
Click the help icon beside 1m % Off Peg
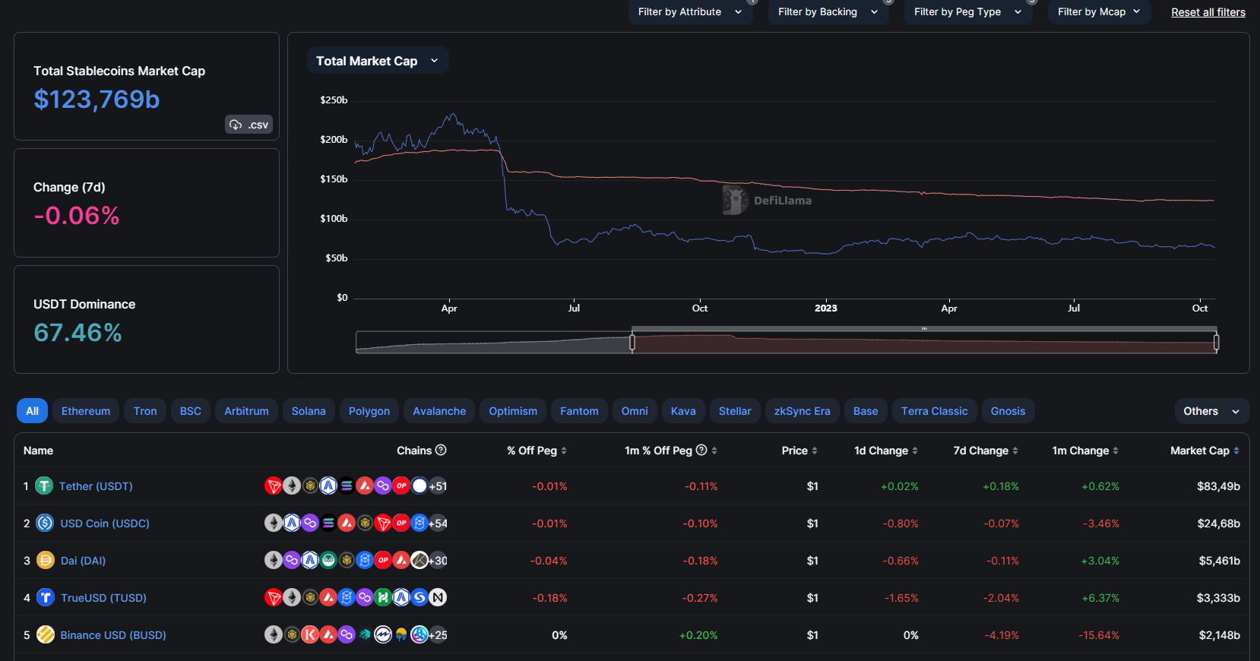tap(702, 450)
